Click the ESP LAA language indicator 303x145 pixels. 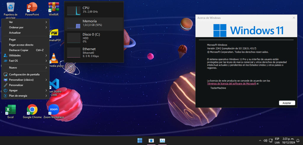277,141
